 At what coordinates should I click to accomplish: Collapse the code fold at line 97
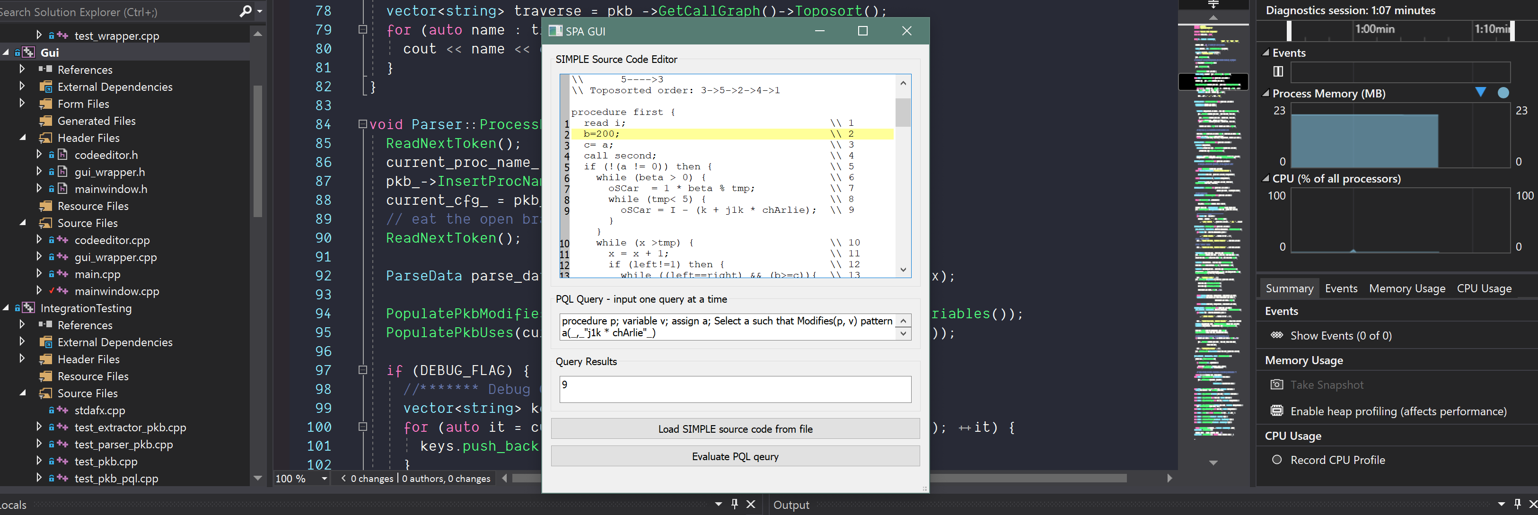pyautogui.click(x=362, y=370)
